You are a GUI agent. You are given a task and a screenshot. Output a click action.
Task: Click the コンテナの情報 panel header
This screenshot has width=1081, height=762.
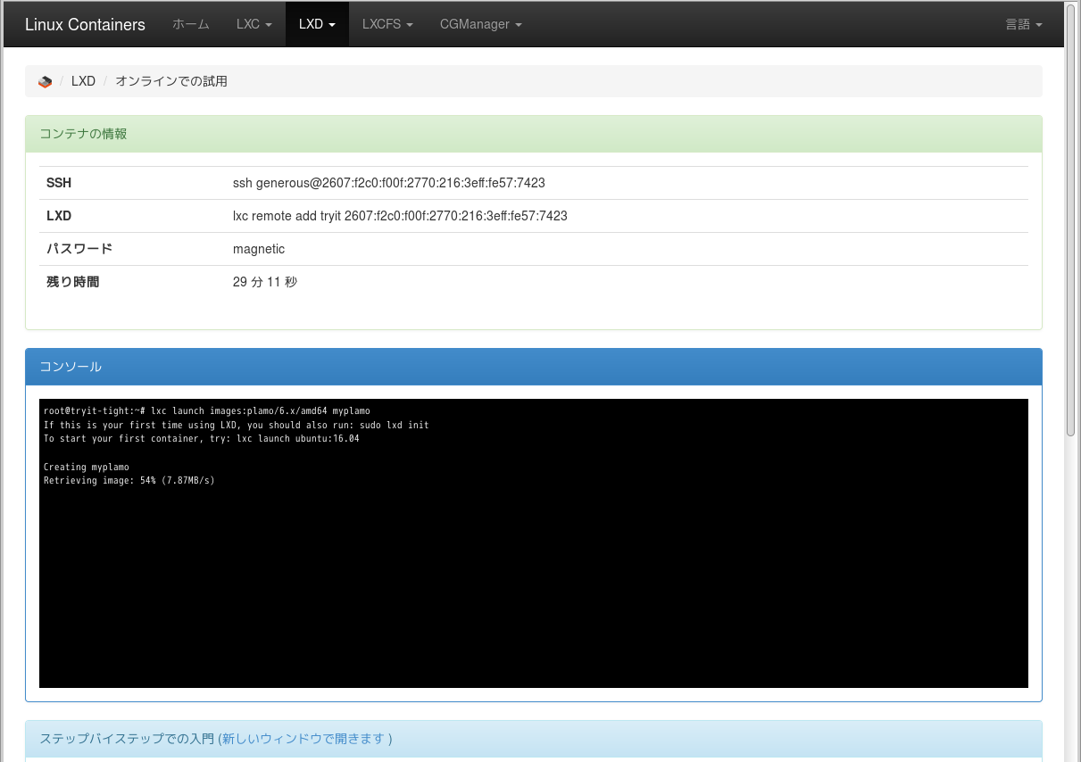pyautogui.click(x=82, y=133)
